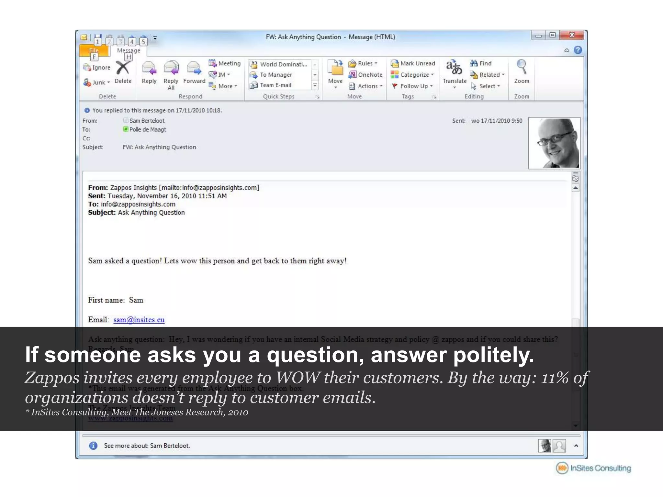Delete the message with the X icon

[x=123, y=72]
